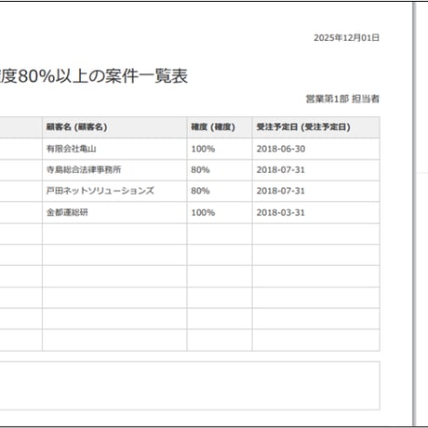The height and width of the screenshot is (428, 428).
Task: Click the date 2018-03-31
Action: pos(281,212)
